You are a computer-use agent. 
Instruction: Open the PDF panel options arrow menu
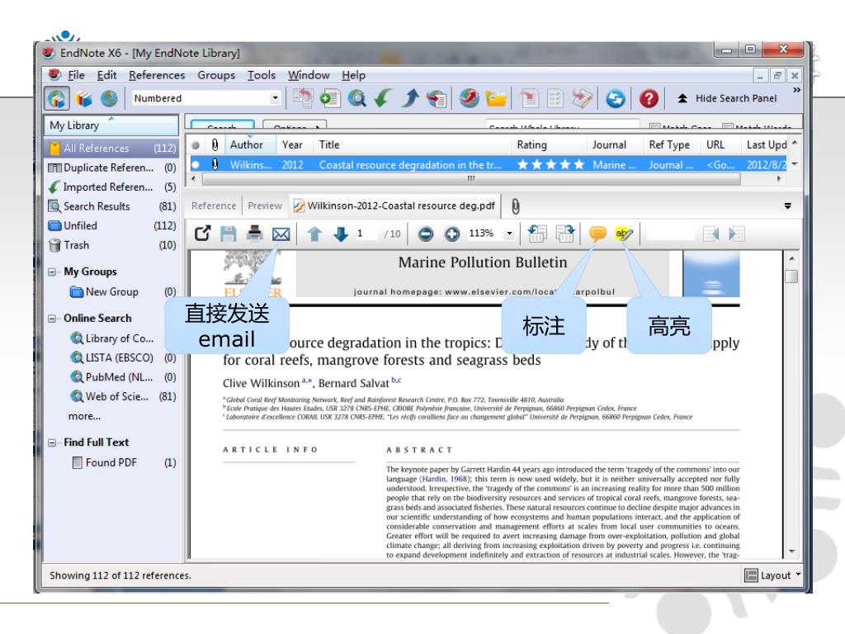787,206
